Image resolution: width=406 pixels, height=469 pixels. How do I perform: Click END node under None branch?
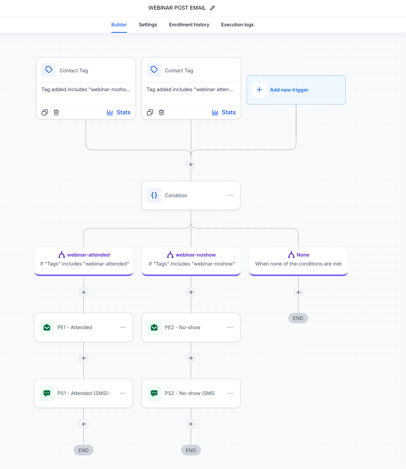coord(298,318)
